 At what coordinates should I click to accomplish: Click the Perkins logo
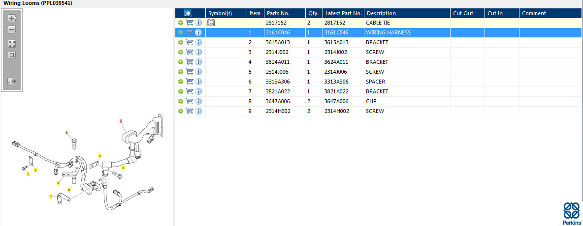[x=572, y=214]
